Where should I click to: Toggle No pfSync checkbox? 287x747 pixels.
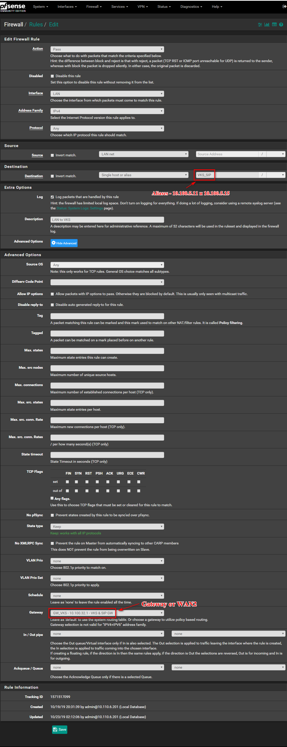coord(53,515)
